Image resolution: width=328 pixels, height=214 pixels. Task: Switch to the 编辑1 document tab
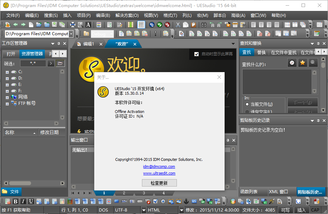88,44
